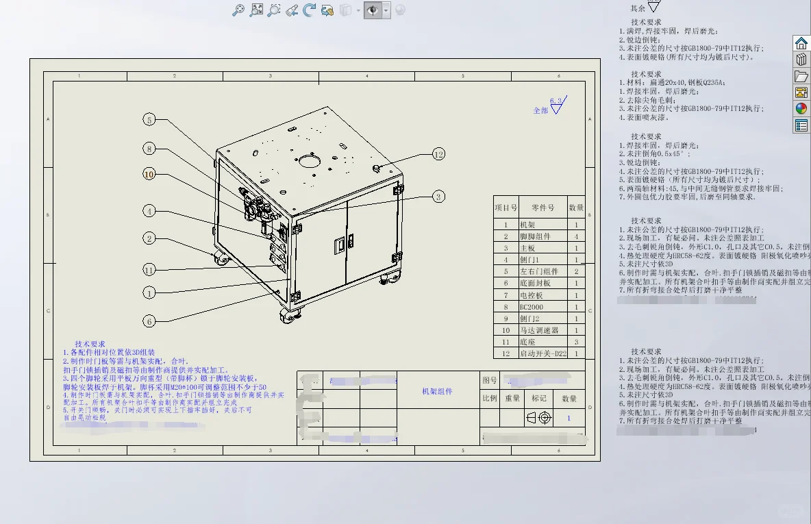
Task: Click the 其余 surface finish label
Action: pos(638,8)
